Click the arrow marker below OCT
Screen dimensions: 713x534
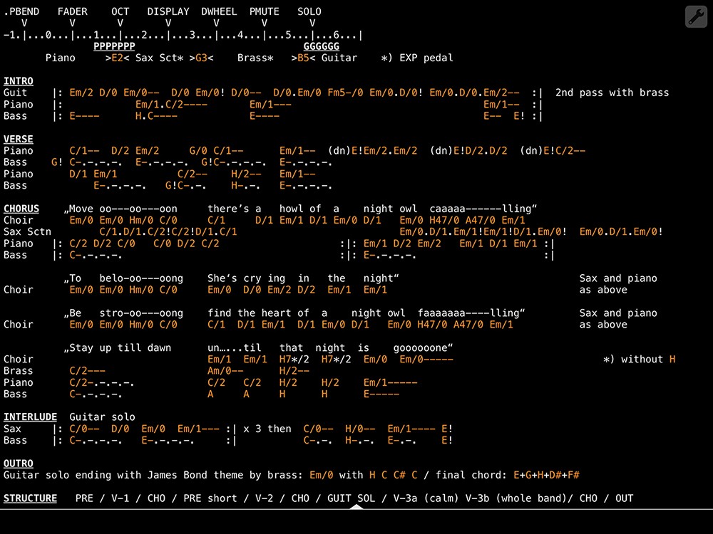click(x=120, y=23)
